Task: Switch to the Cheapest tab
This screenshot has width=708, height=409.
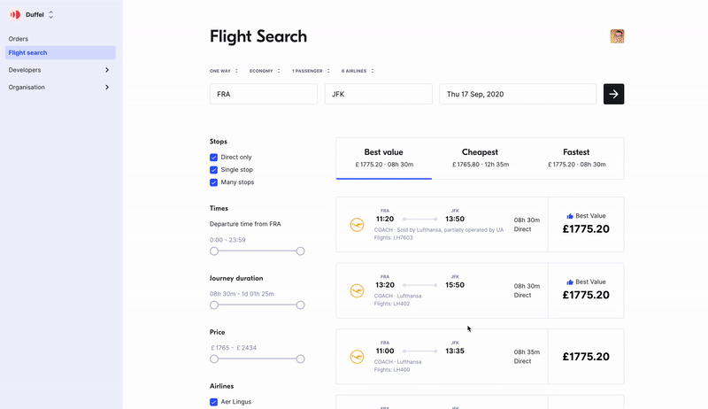Action: click(480, 158)
